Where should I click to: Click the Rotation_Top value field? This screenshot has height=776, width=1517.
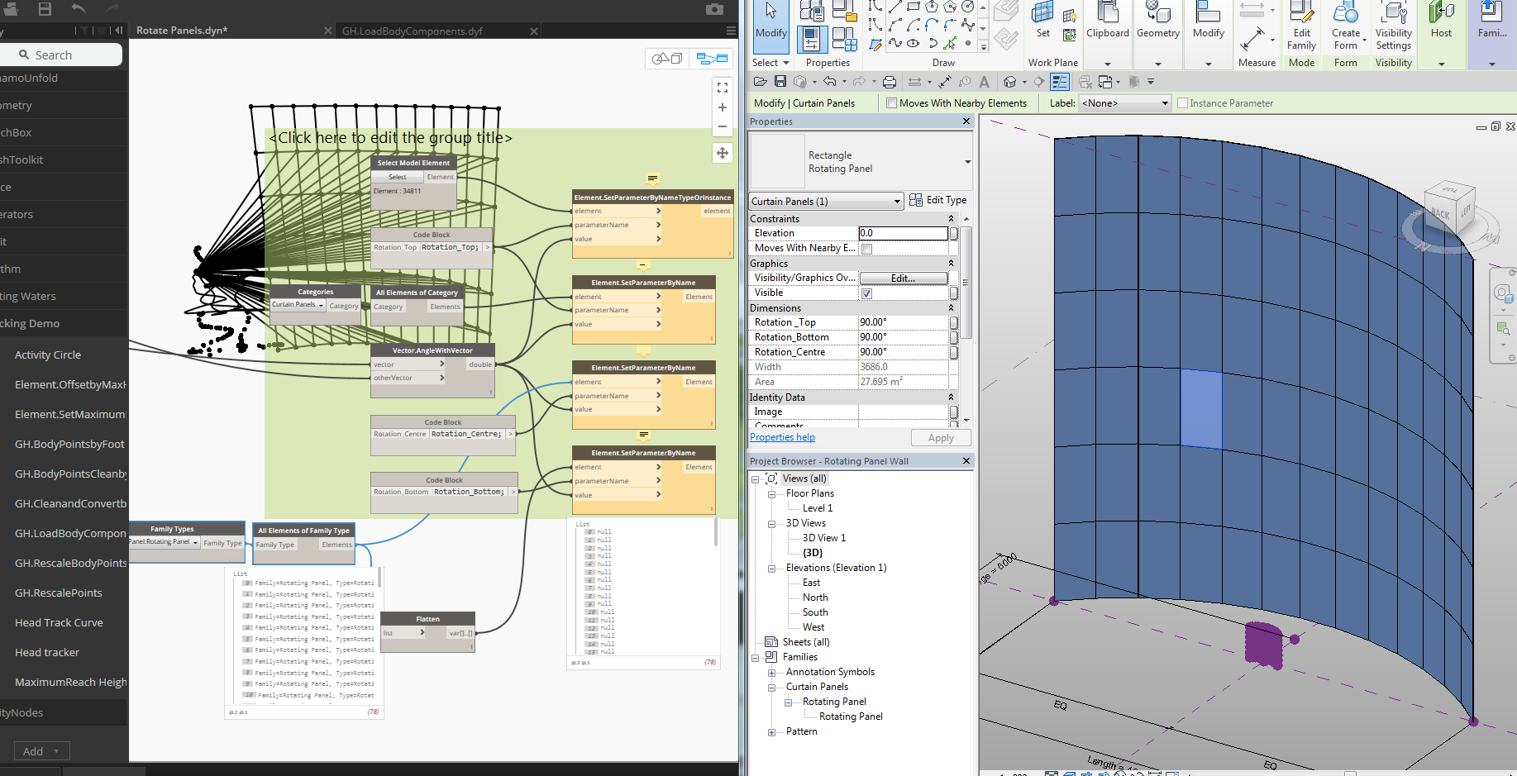(902, 322)
